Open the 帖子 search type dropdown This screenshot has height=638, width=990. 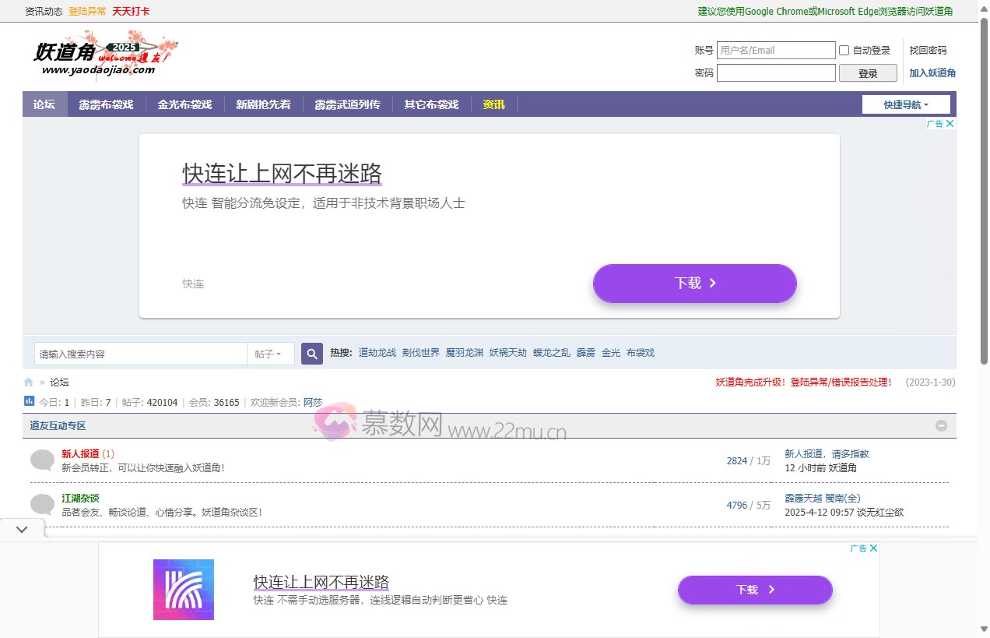coord(270,354)
